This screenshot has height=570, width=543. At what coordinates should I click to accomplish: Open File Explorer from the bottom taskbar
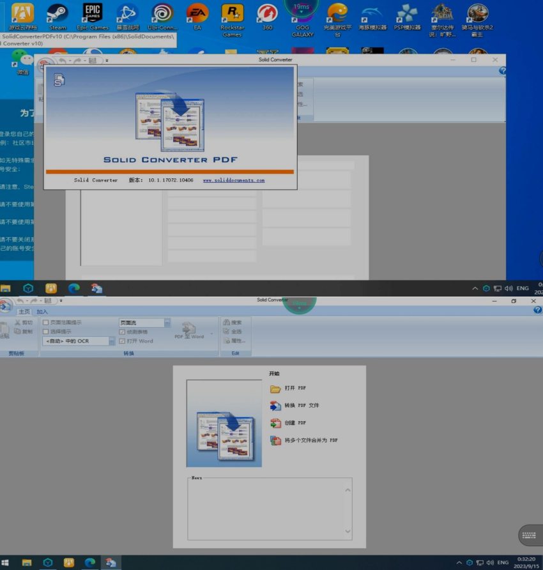pyautogui.click(x=27, y=562)
